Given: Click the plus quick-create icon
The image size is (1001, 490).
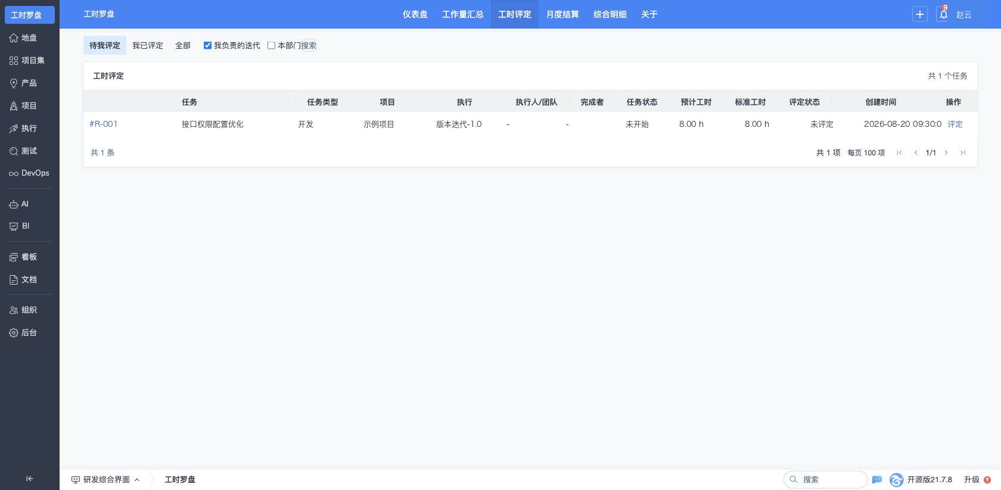Looking at the screenshot, I should point(920,14).
